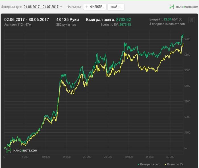This screenshot has width=199, height=168.
Task: Click the 20 000 x-axis label
Action: 87,157
